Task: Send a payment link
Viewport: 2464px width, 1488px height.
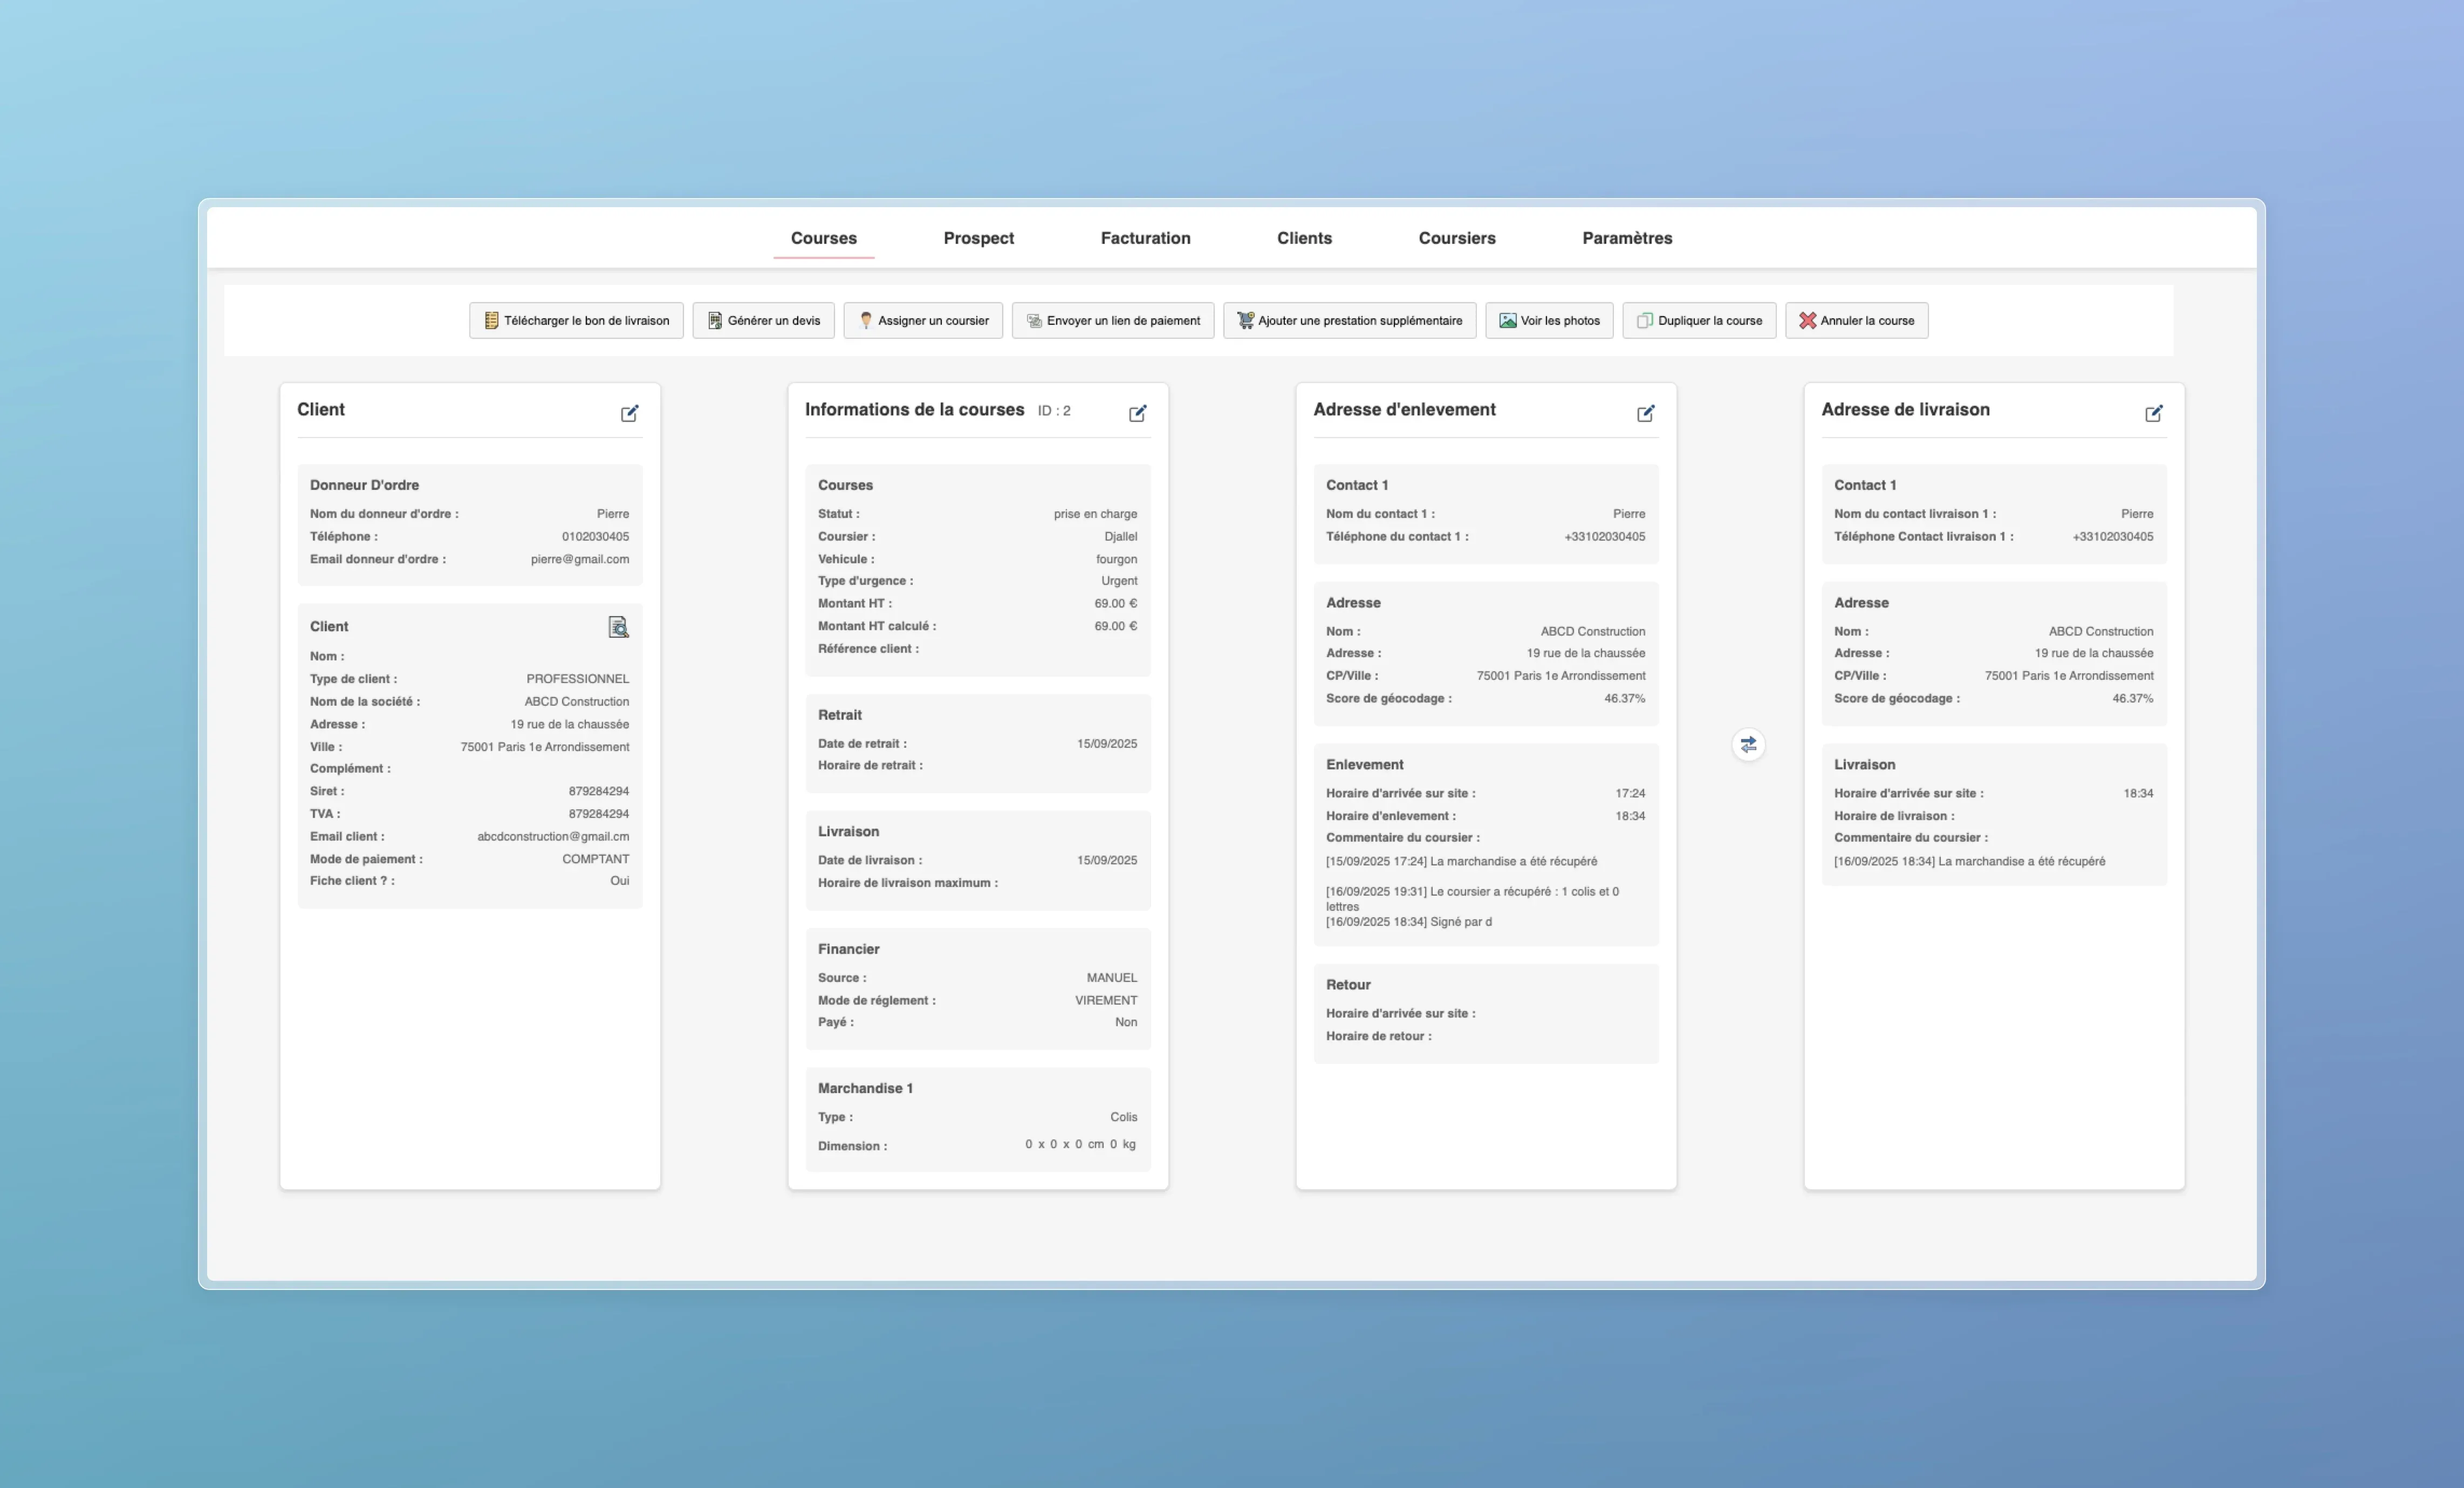Action: click(x=1112, y=321)
